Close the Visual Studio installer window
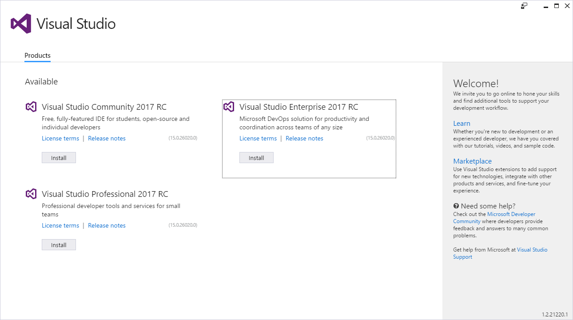573x320 pixels. [x=567, y=6]
